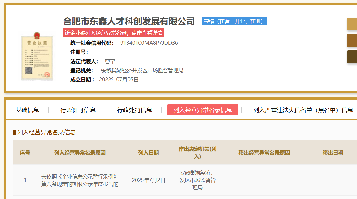Click the legal representative name 曹芊
Viewport: 357px width, 199px height.
tap(110, 61)
